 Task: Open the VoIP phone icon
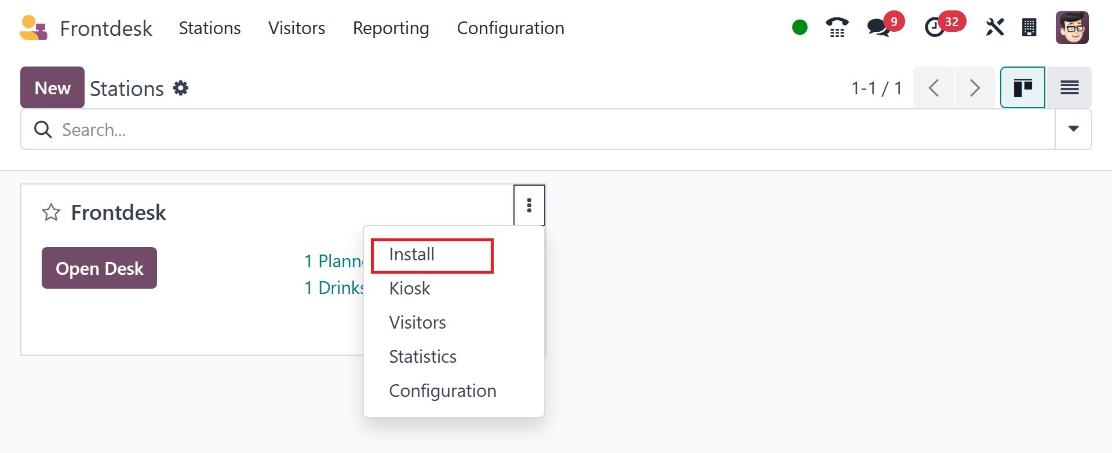pos(837,27)
